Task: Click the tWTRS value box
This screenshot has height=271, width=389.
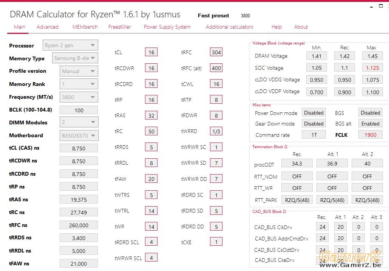Action: click(x=151, y=195)
